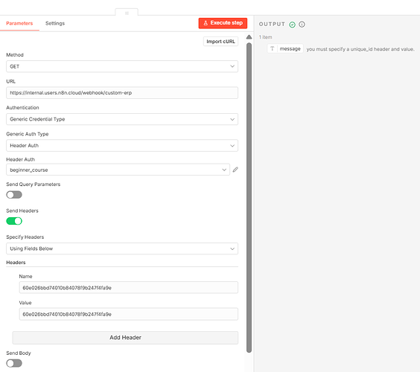
Task: Open the beginner_course credential dropdown
Action: 118,170
